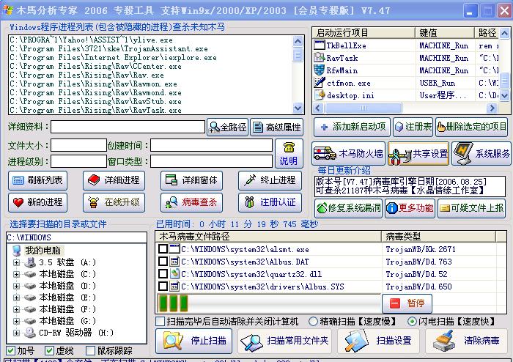The width and height of the screenshot is (513, 362).
Task: Click 病毒类型 column header
Action: coord(439,236)
